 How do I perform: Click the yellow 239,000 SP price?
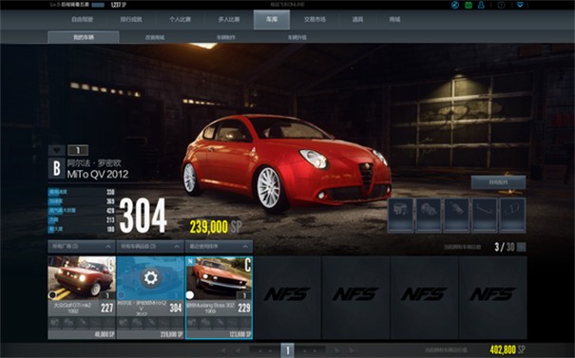(x=216, y=227)
